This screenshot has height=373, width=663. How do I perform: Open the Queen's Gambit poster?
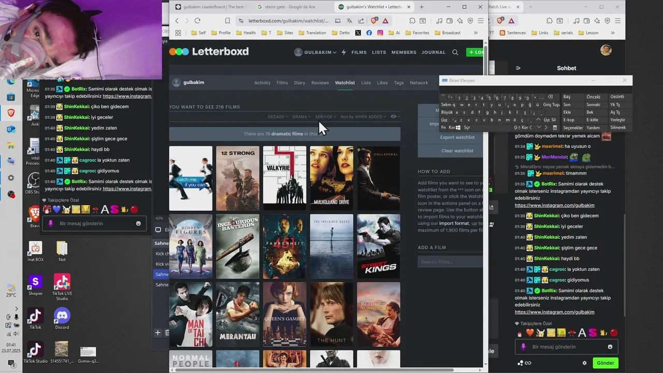284,314
